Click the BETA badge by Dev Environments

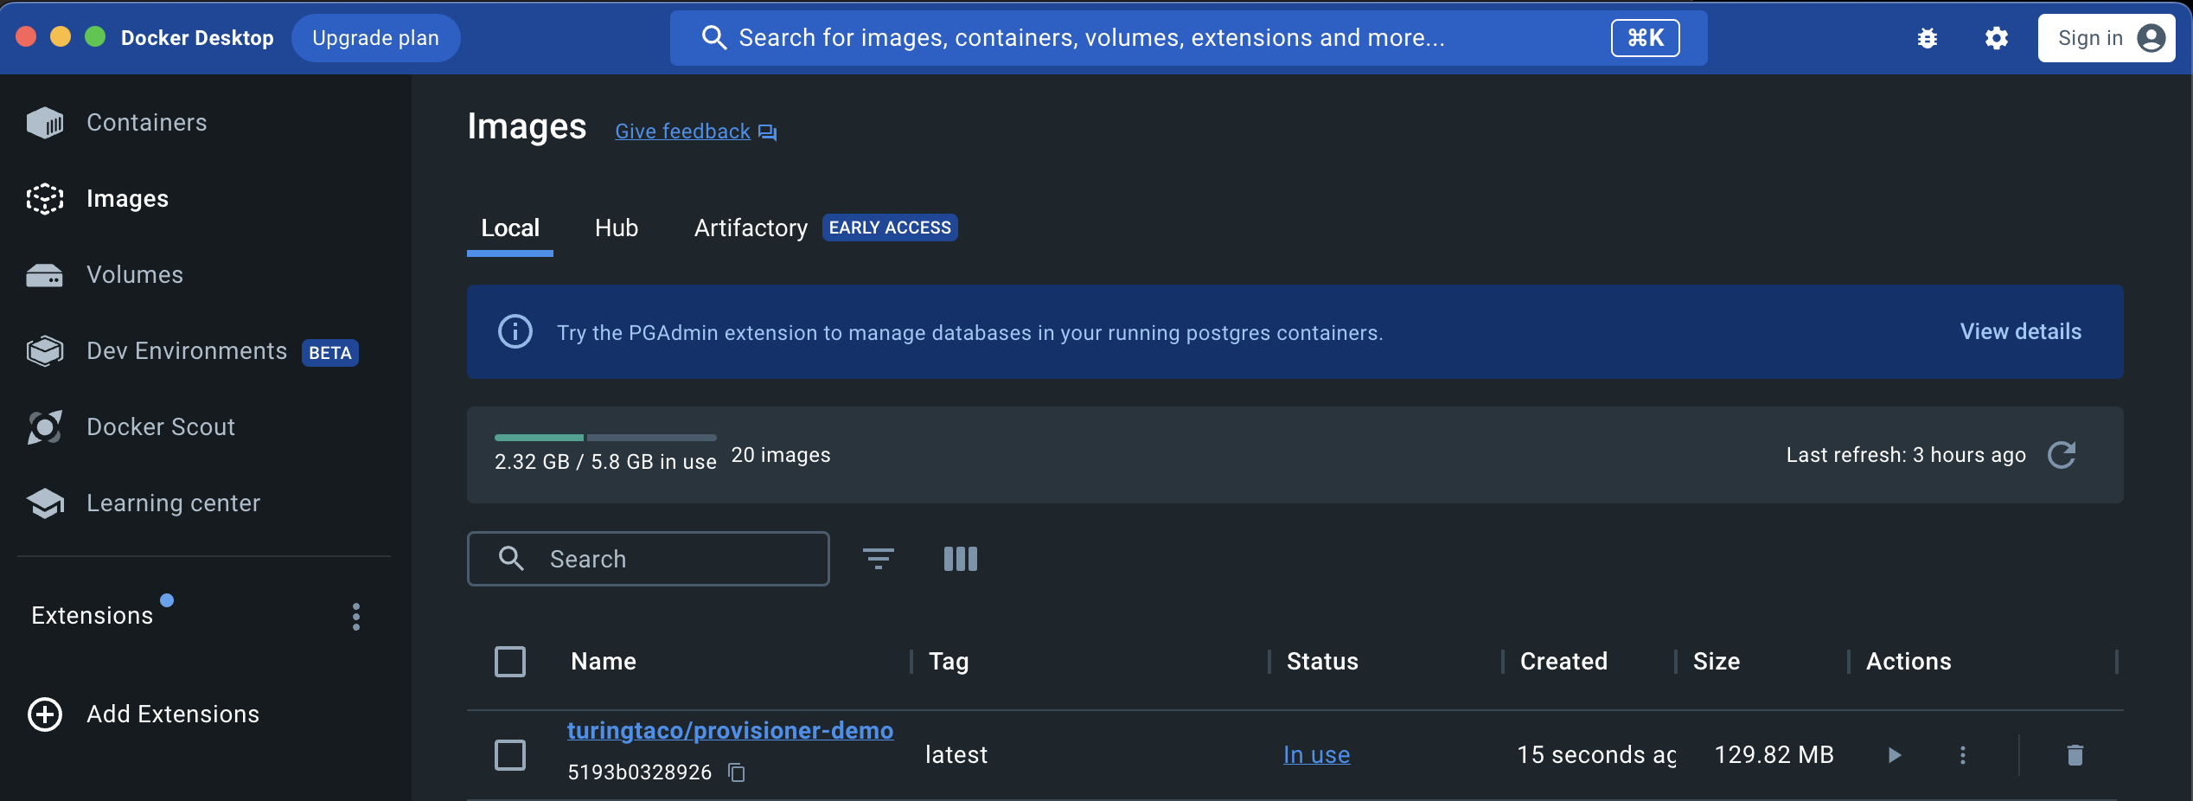(x=330, y=353)
